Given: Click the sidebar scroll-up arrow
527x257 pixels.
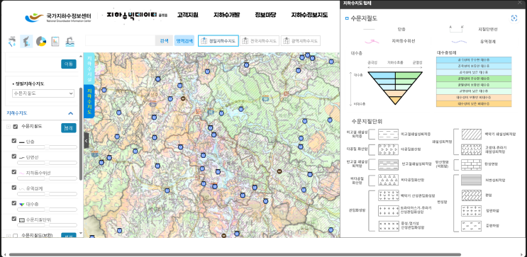Looking at the screenshot, I should coord(81,56).
